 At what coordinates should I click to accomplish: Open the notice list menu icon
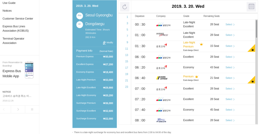click(x=32, y=109)
